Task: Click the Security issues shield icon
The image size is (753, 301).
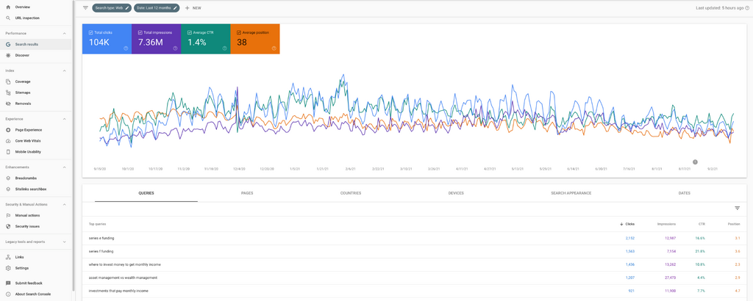Action: pyautogui.click(x=8, y=226)
